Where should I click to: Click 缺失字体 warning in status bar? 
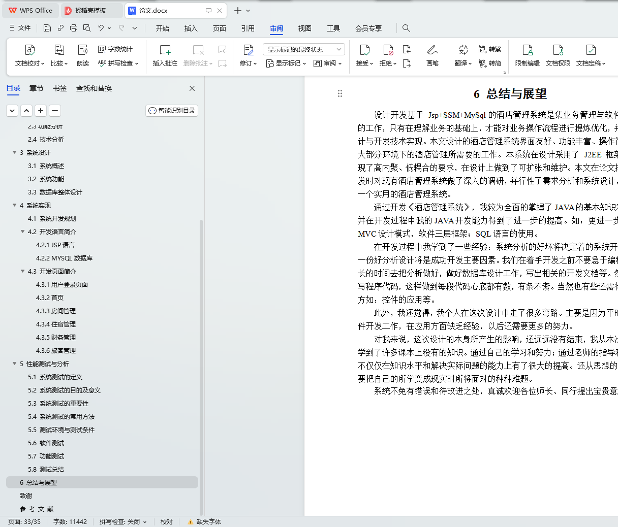tap(204, 522)
